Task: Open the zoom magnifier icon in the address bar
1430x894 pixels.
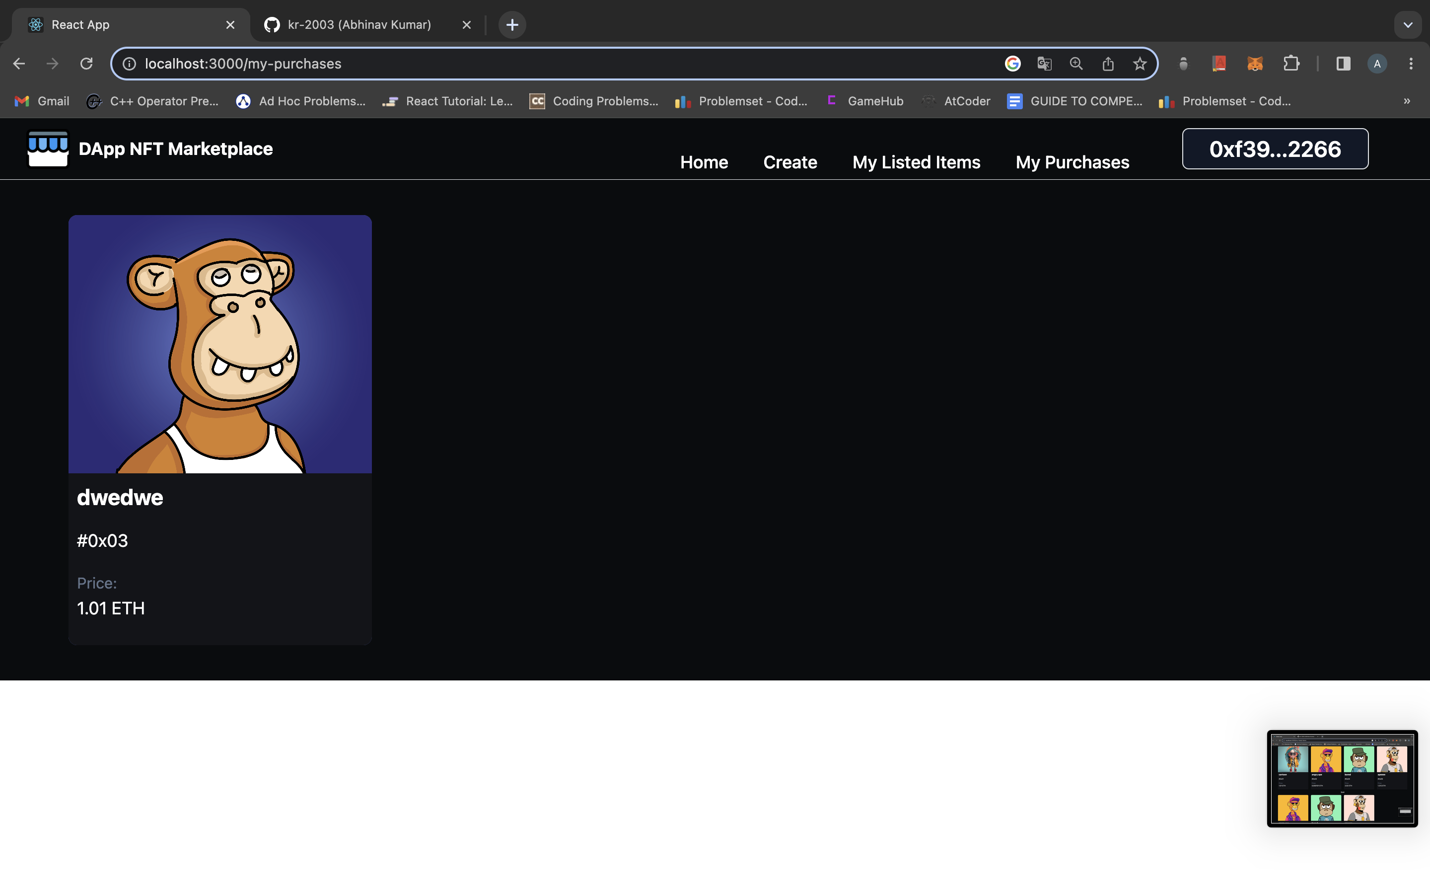Action: pos(1076,63)
